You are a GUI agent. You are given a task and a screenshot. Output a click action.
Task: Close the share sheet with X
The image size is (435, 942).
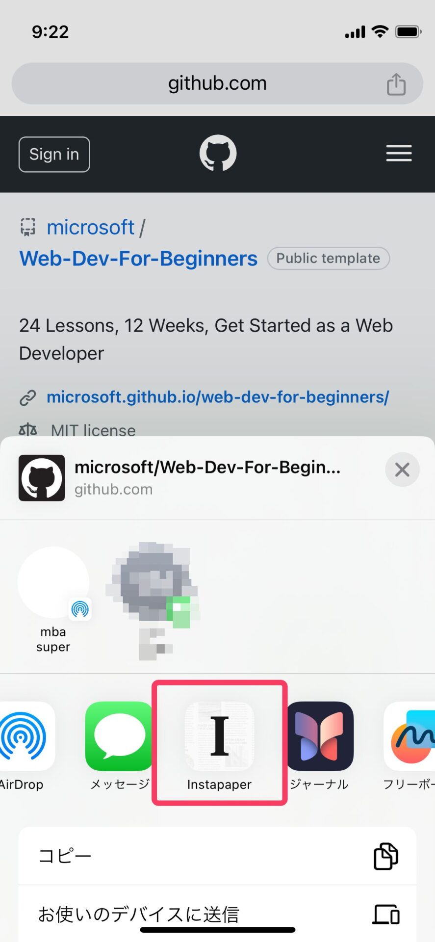pyautogui.click(x=402, y=470)
